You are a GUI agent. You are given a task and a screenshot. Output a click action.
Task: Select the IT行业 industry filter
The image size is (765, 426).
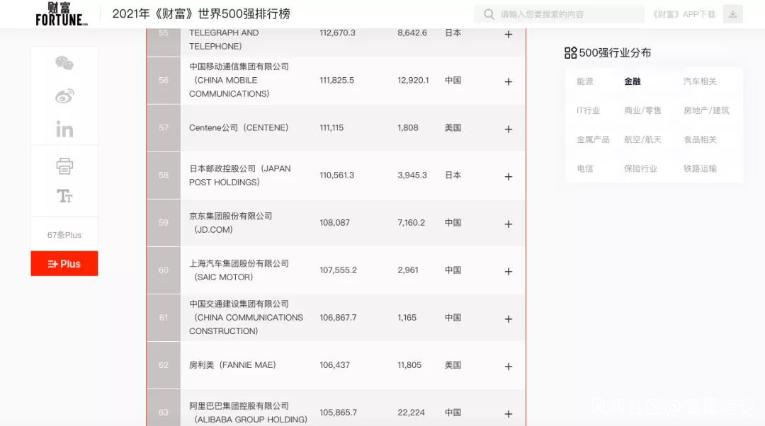[x=589, y=110]
